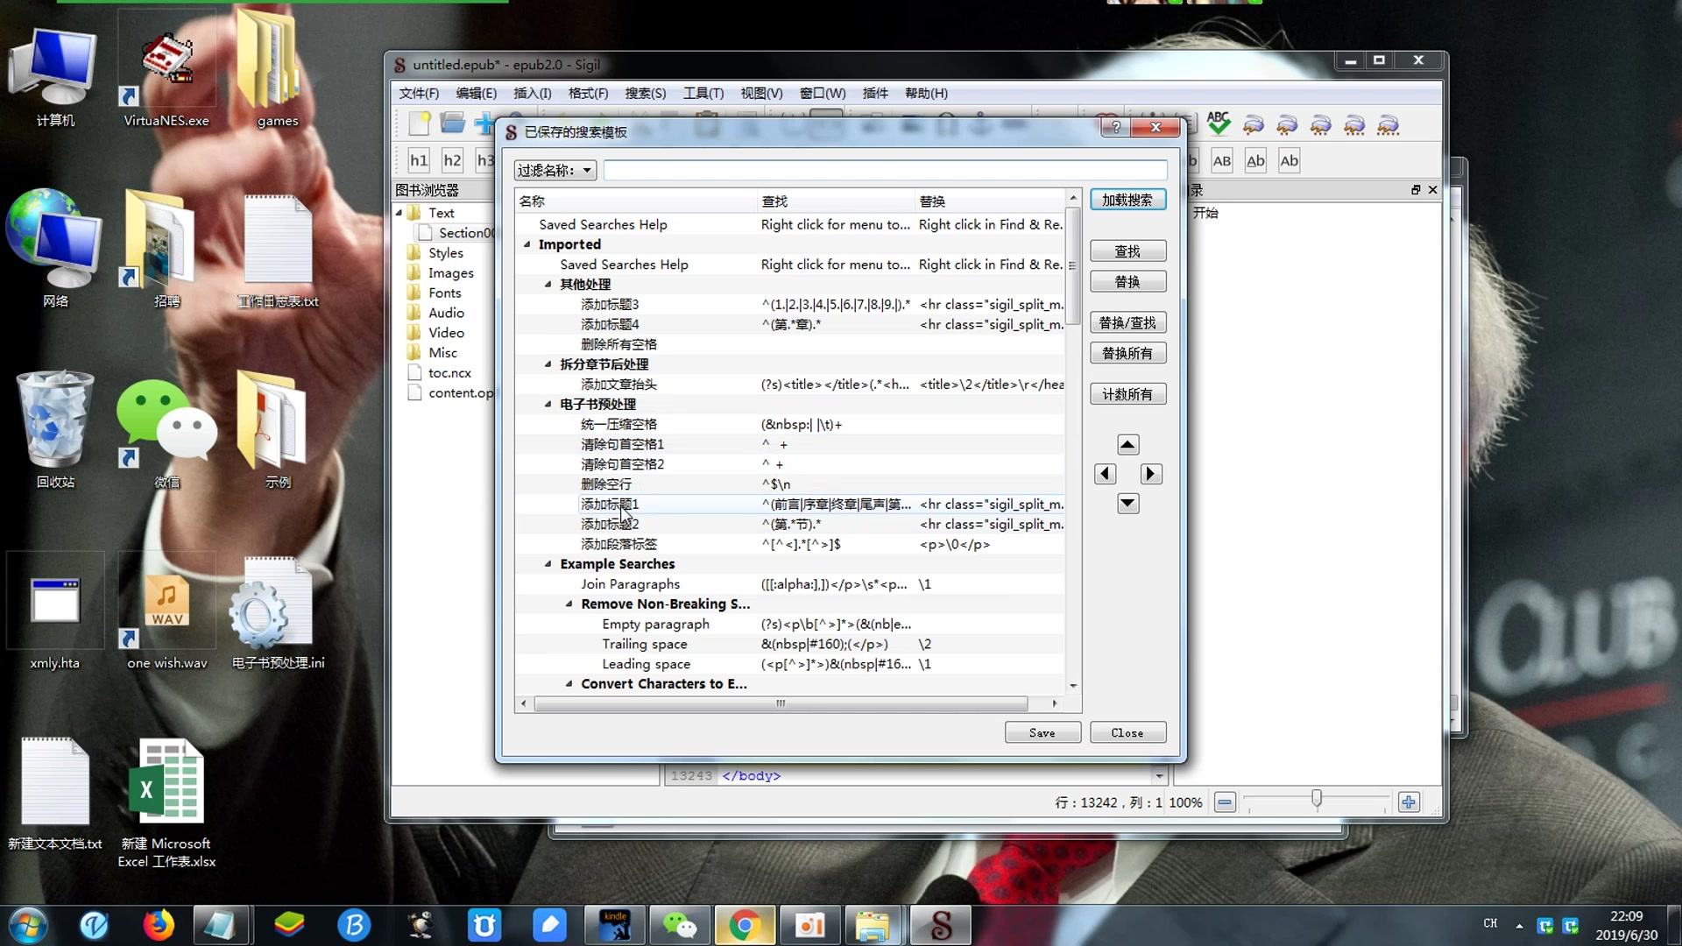Click the 查找 (Find) button
Screen dimensions: 1682x946
coord(1127,251)
